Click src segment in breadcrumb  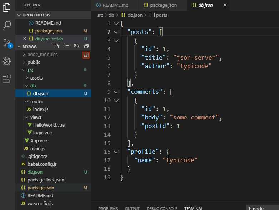point(100,15)
